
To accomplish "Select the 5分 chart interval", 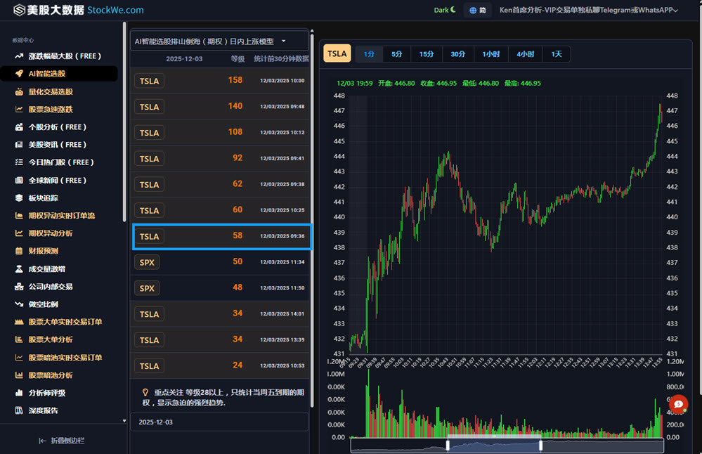I will pos(397,54).
